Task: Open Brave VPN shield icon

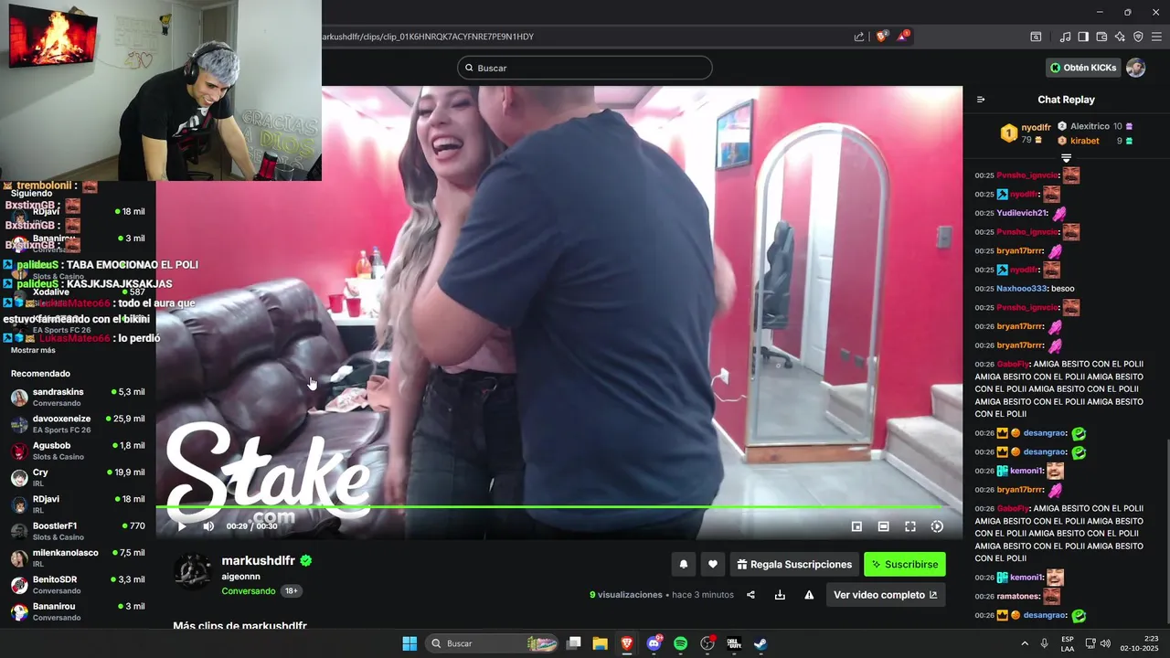Action: [1138, 37]
